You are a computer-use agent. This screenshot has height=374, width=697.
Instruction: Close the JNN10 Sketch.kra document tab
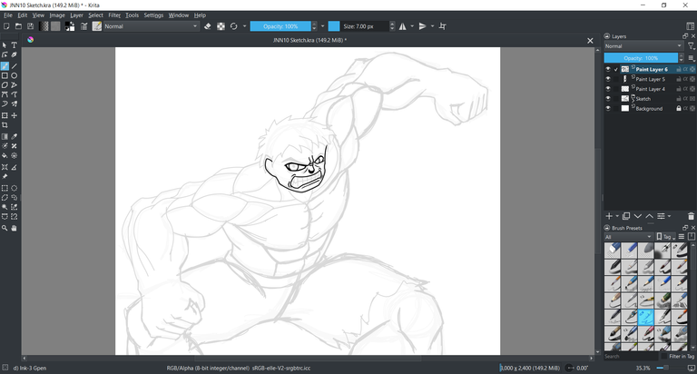click(x=590, y=41)
